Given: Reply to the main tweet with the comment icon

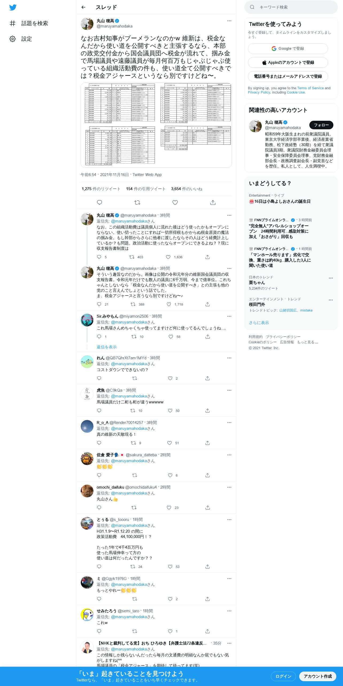Looking at the screenshot, I should 99,202.
